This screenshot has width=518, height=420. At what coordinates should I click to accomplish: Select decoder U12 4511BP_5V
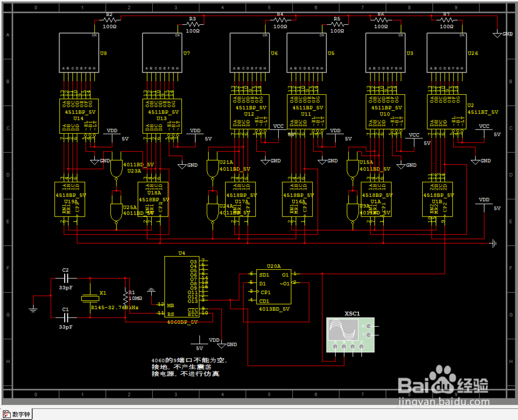(x=250, y=112)
